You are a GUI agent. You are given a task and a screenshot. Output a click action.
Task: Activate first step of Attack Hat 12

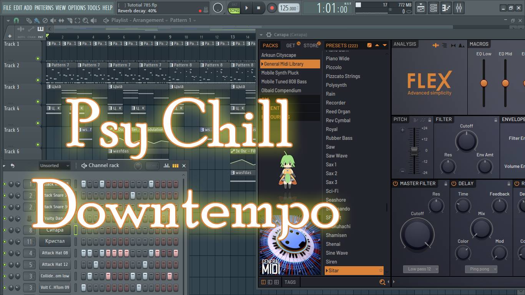84,265
